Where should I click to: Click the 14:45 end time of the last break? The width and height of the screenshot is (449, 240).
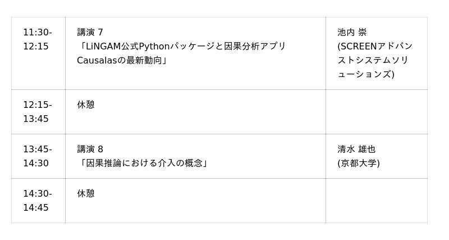(x=36, y=208)
